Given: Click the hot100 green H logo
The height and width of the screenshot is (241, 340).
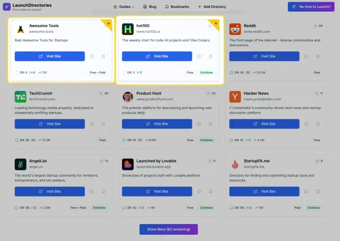Looking at the screenshot, I should [127, 29].
